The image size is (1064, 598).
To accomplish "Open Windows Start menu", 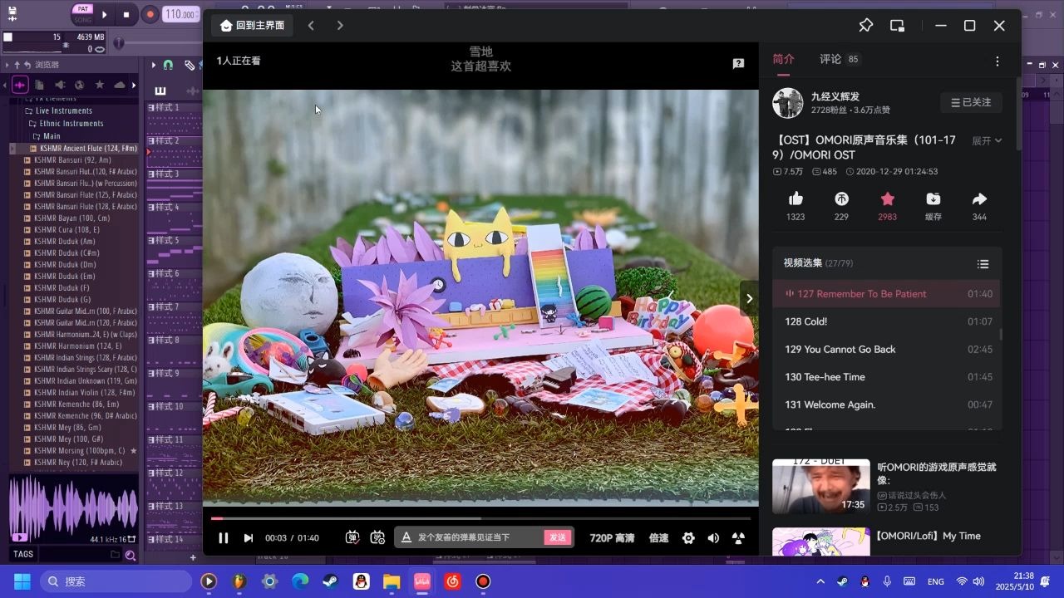I will (22, 581).
